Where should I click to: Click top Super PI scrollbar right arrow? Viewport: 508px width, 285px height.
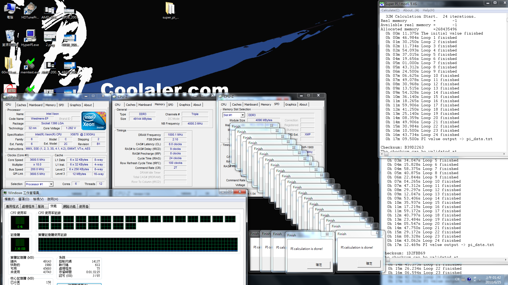[x=504, y=154]
